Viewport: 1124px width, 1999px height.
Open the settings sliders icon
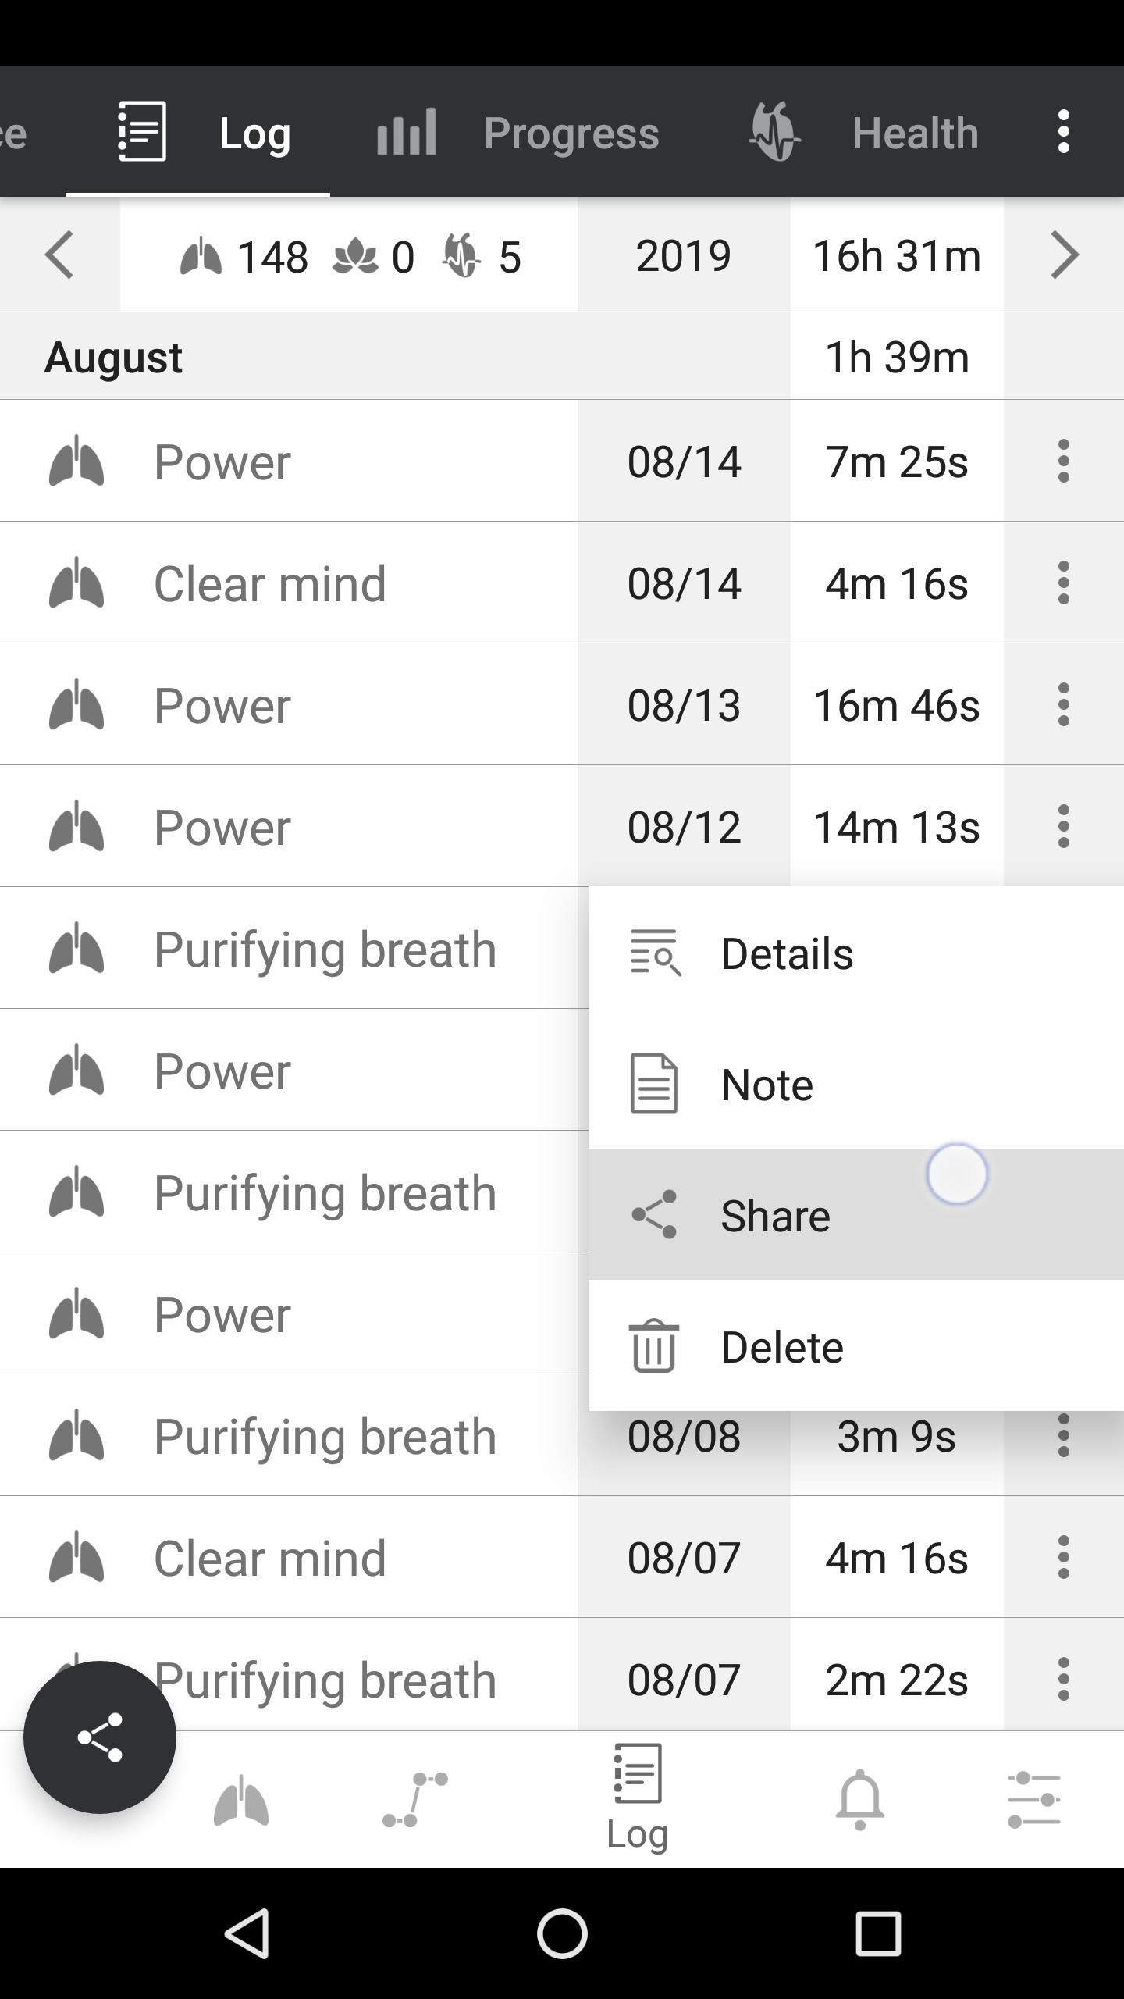coord(1033,1799)
